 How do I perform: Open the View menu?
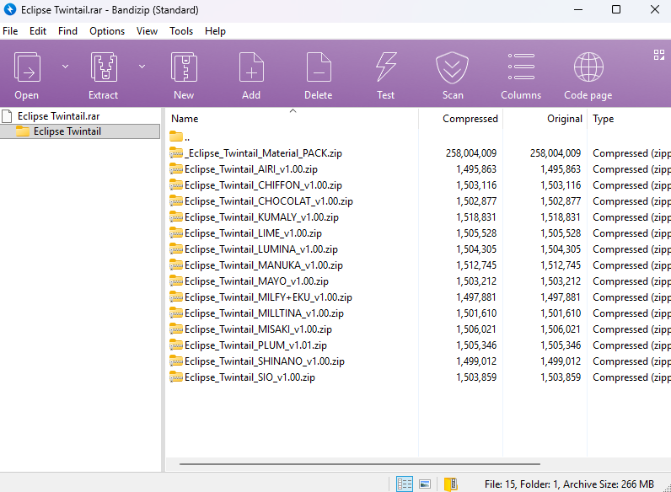[147, 31]
